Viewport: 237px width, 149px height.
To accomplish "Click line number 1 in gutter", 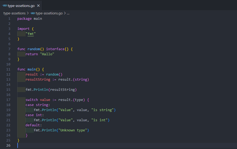I will click(9, 19).
